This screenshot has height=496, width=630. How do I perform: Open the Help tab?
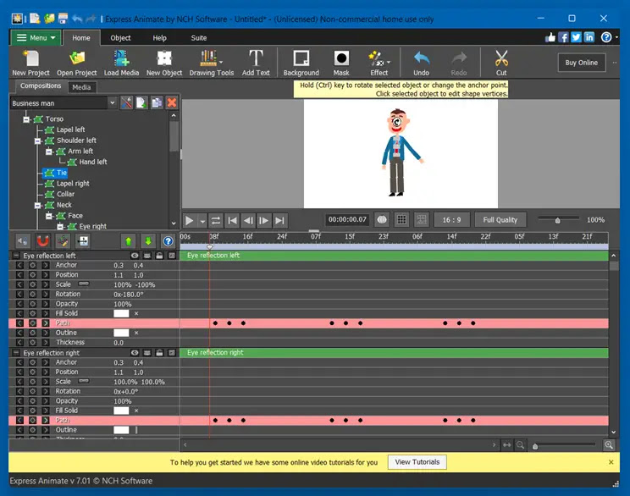click(x=159, y=38)
